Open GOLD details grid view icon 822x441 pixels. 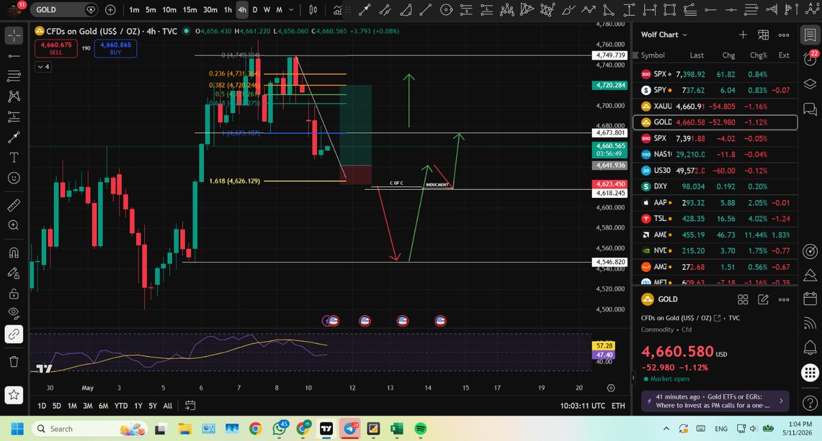click(x=743, y=299)
